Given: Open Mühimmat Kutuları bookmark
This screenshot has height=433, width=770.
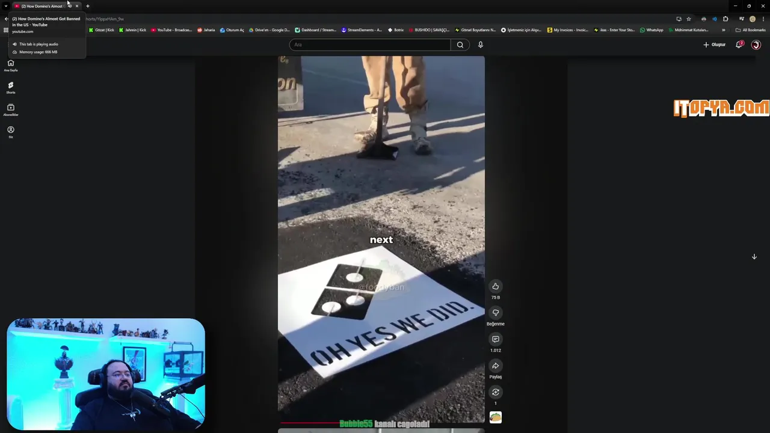Looking at the screenshot, I should [x=689, y=30].
